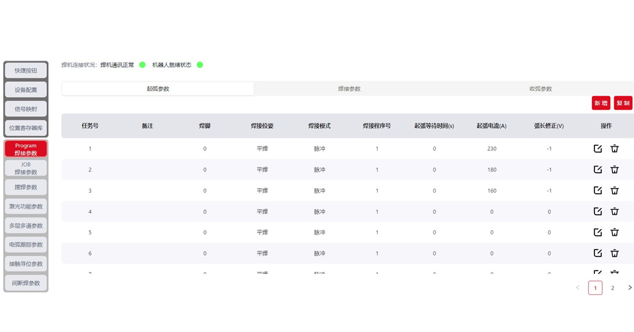Open 激光功能参数 from the sidebar
The width and height of the screenshot is (634, 332).
[26, 207]
